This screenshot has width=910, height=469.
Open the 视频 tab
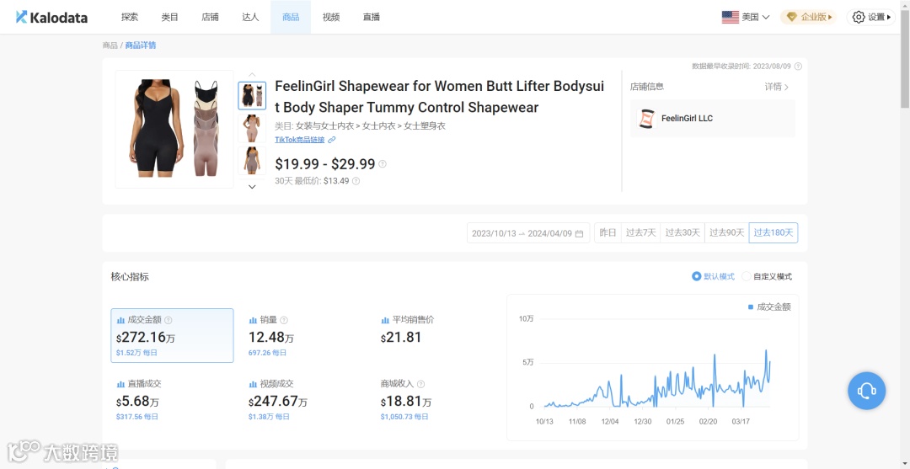pos(331,18)
